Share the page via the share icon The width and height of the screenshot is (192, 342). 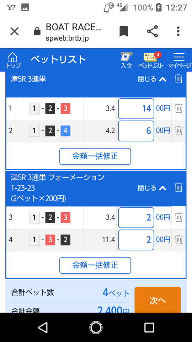(153, 31)
